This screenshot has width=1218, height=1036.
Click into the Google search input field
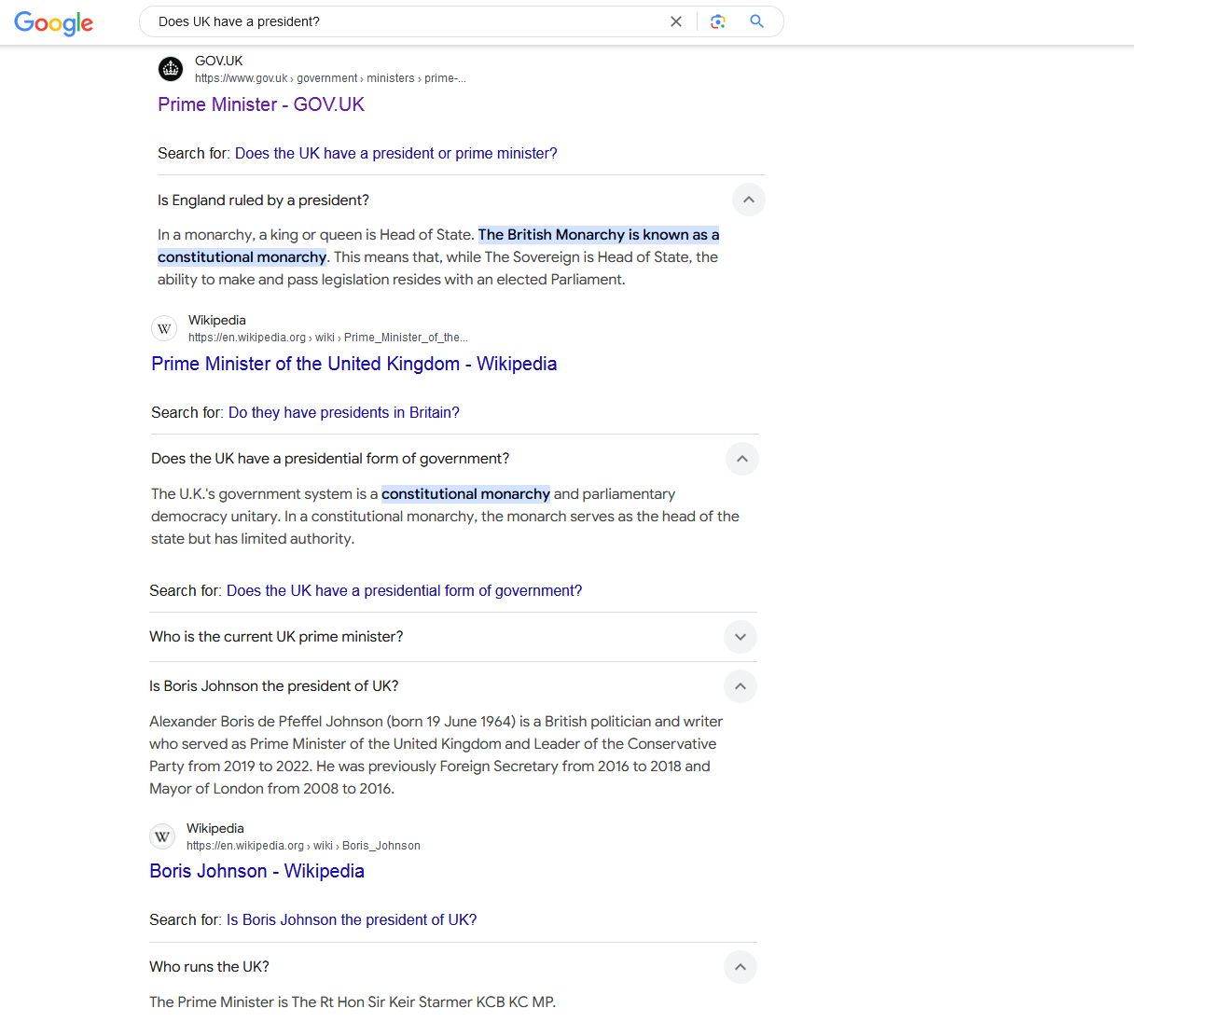(x=401, y=21)
